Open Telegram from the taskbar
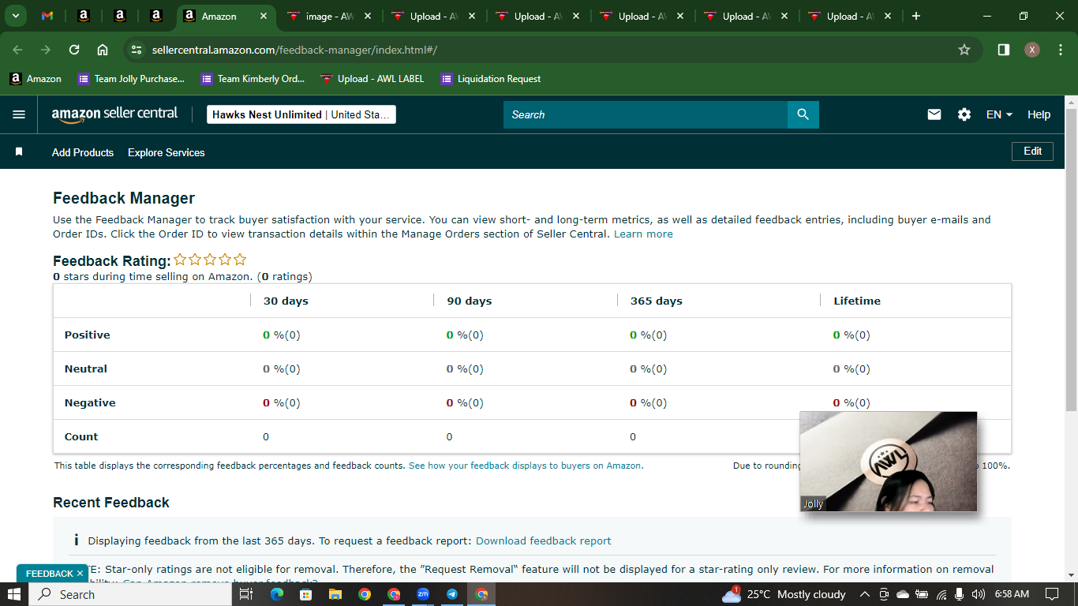Screen dimensions: 1078x606 coord(452,594)
